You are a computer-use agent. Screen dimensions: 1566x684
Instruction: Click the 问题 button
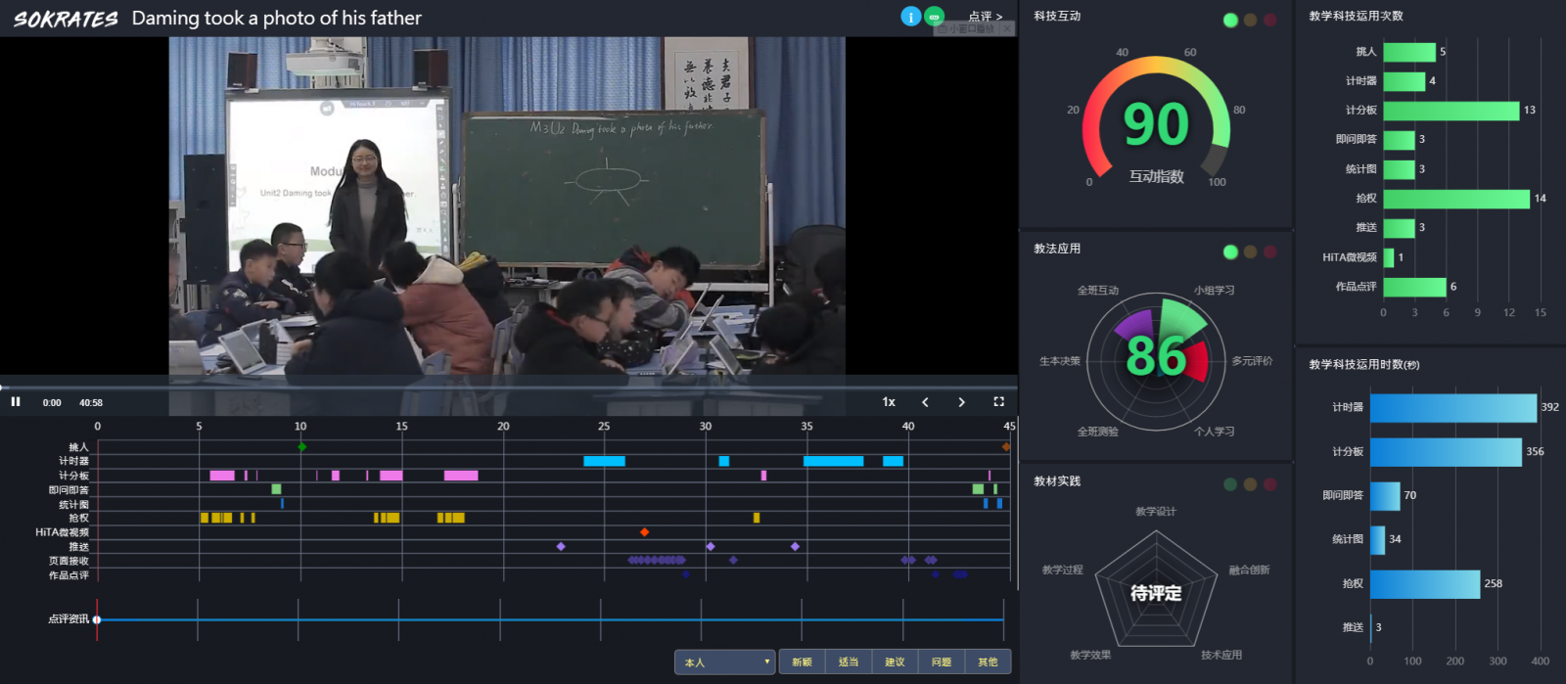tap(942, 662)
